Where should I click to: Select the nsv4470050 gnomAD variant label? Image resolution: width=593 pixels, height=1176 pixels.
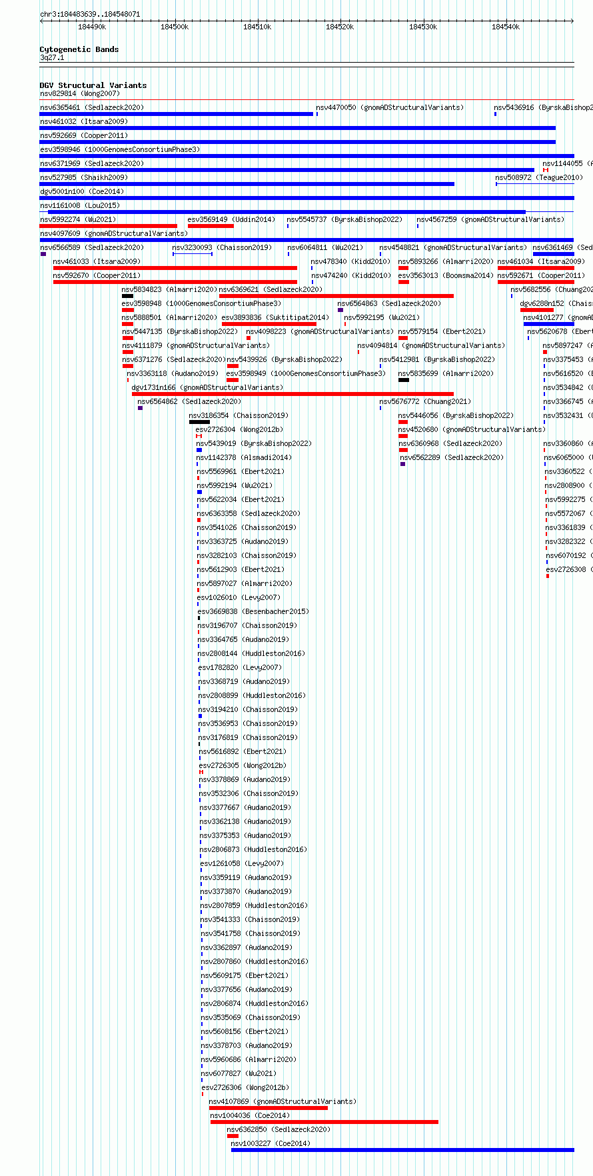click(390, 107)
